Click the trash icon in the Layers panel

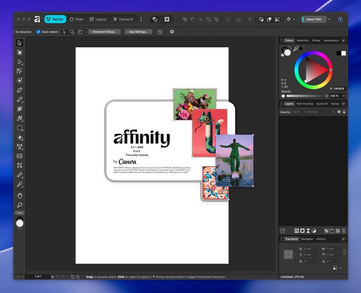(x=344, y=231)
